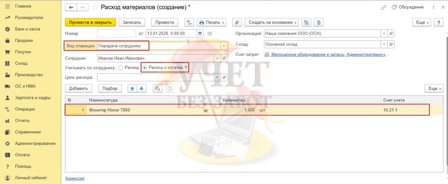Select the Расход и остатки radio option
The image size is (448, 184).
point(145,68)
